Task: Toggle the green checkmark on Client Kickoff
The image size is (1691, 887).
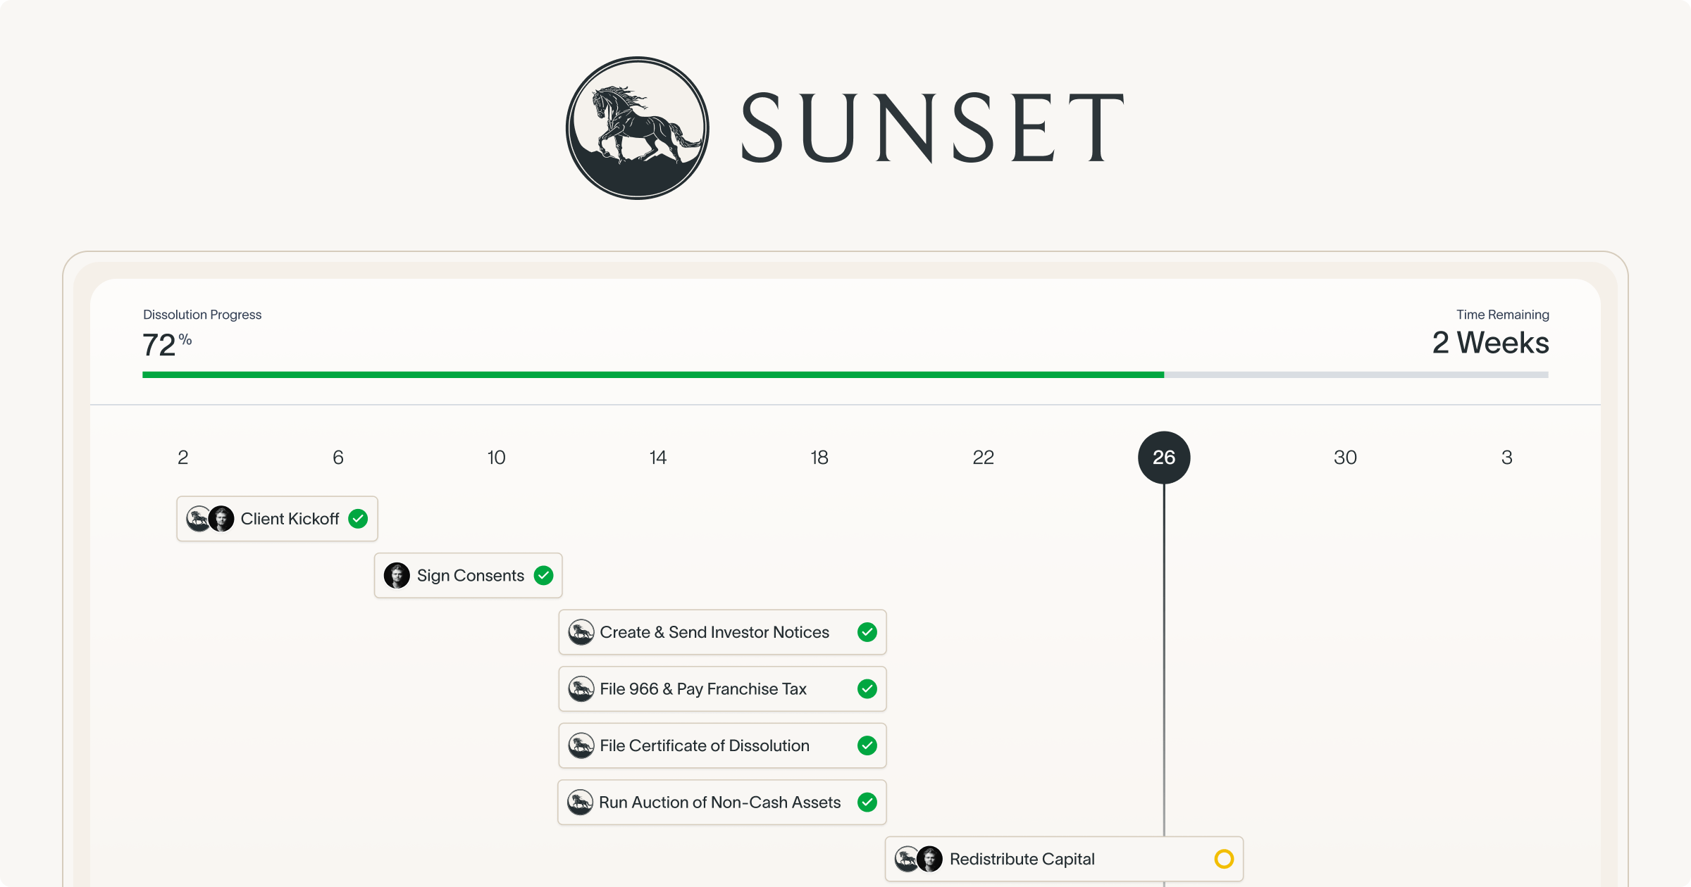Action: pyautogui.click(x=357, y=519)
